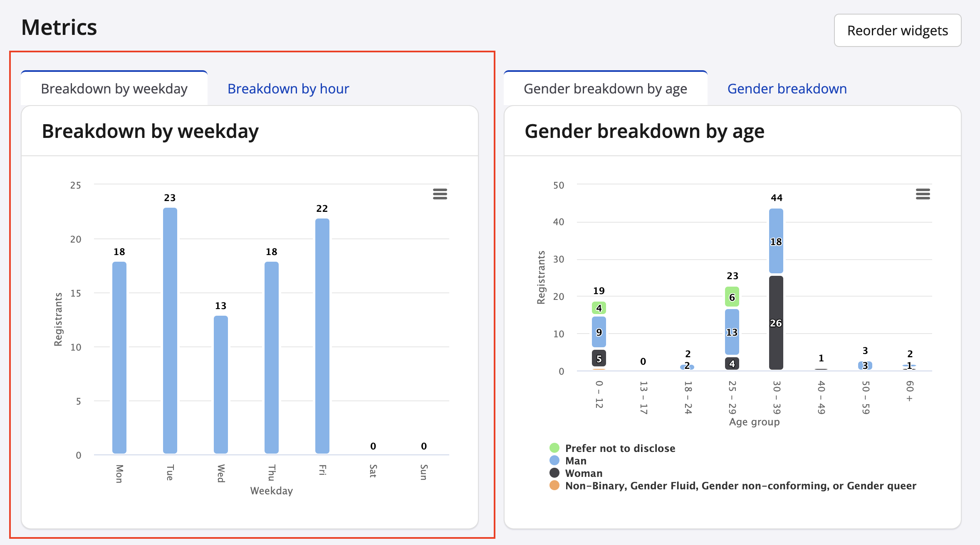Toggle the Man series legend label

(x=576, y=461)
